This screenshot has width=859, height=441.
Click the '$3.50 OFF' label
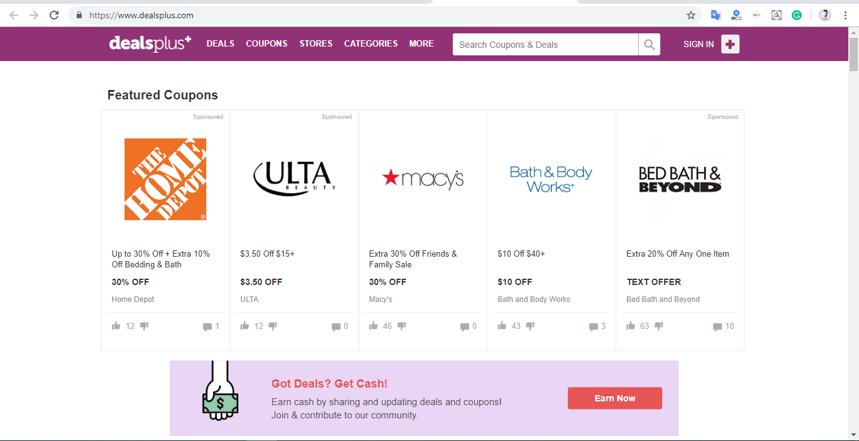[x=261, y=282]
